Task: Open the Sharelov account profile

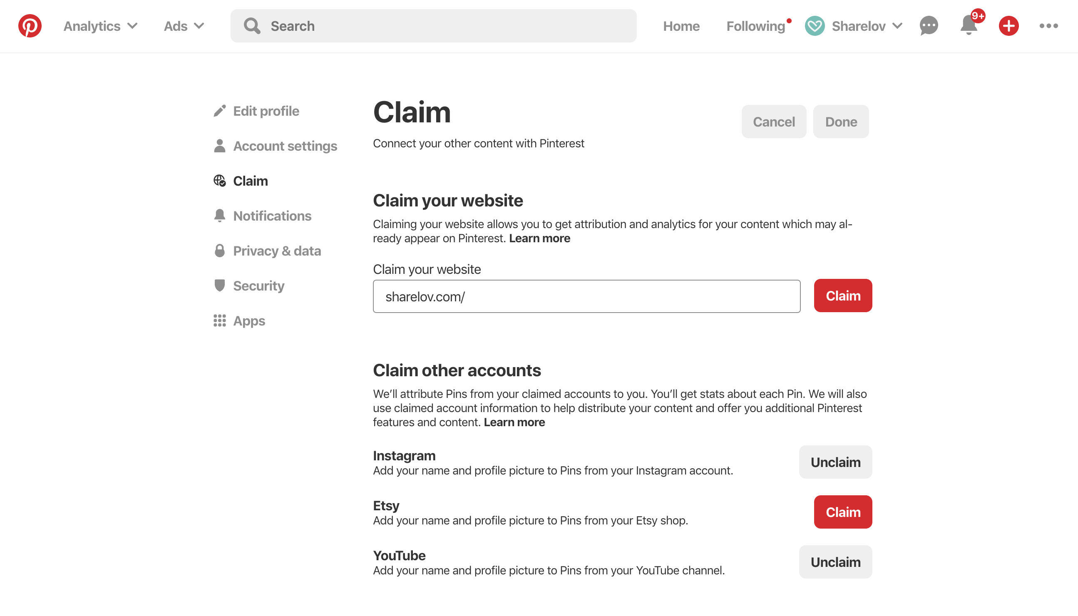Action: pyautogui.click(x=858, y=26)
